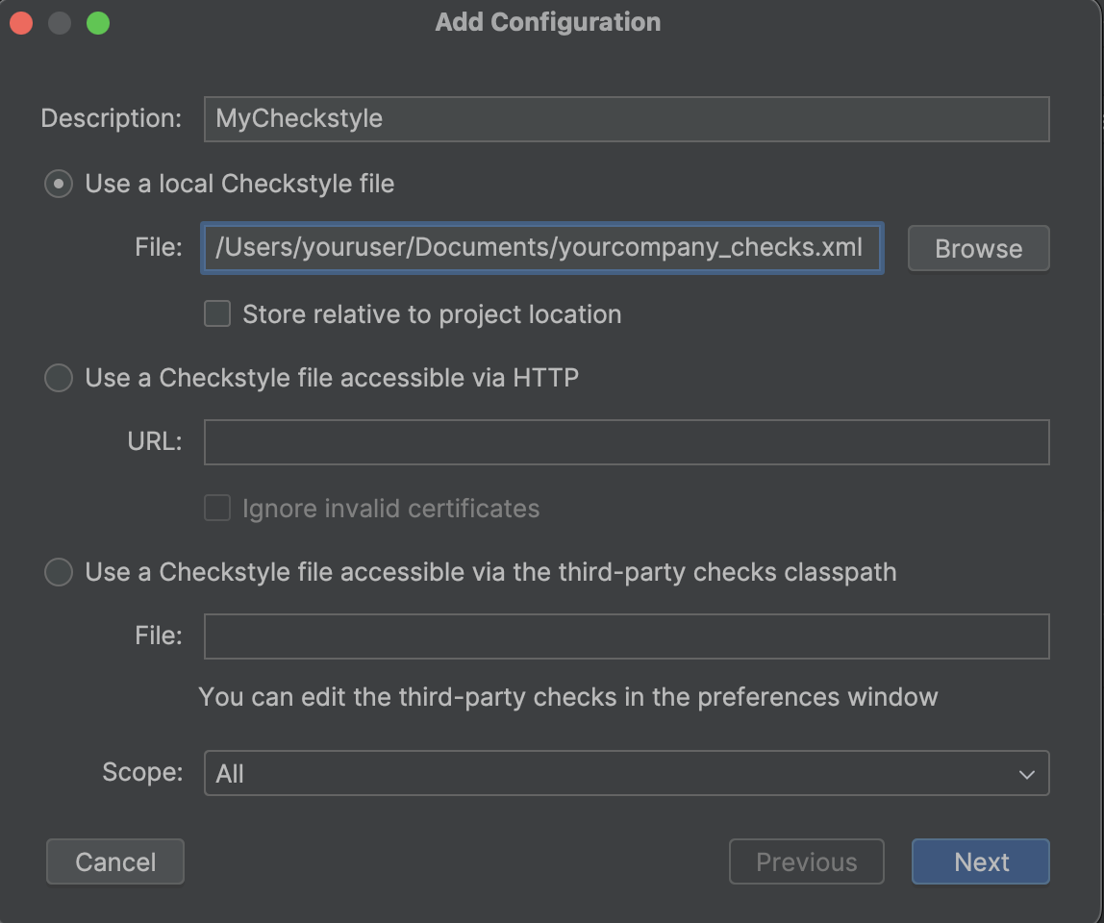Click the classpath File input field

click(x=626, y=636)
